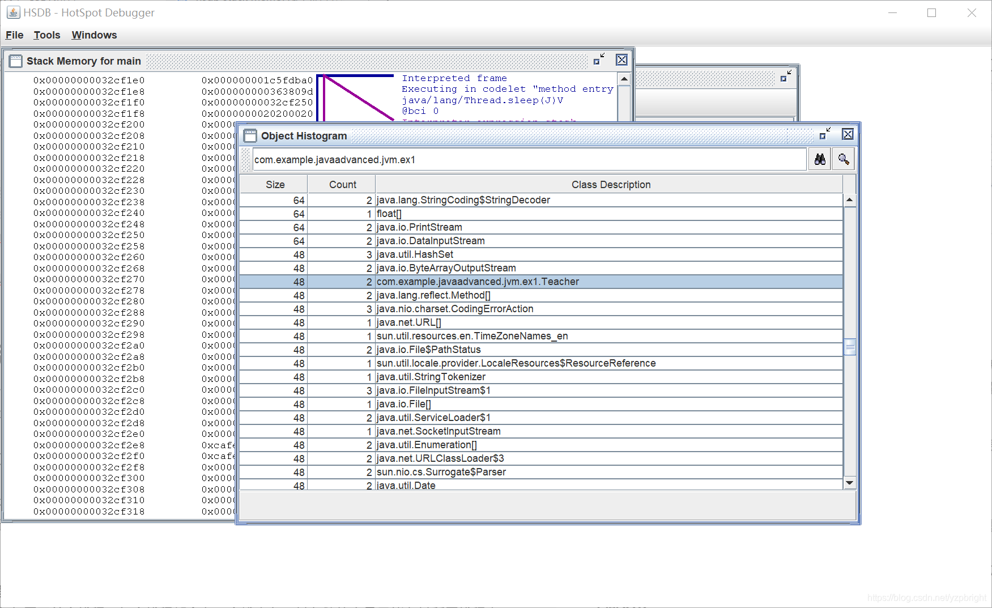Click stack value 0x000000001c5fdba0
This screenshot has width=992, height=608.
pyautogui.click(x=257, y=80)
